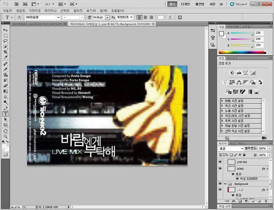Toggle Quick Mask mode
The image size is (274, 210).
click(5, 155)
